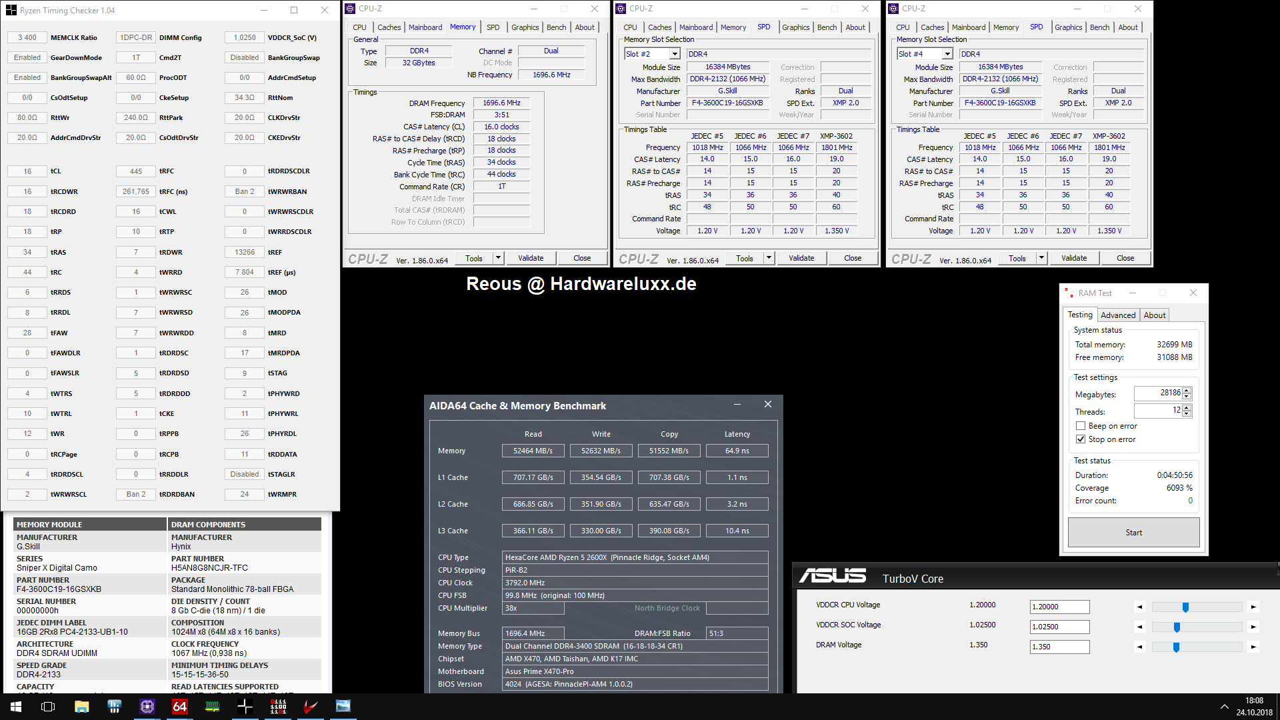Open CPU-Z from the taskbar

147,707
